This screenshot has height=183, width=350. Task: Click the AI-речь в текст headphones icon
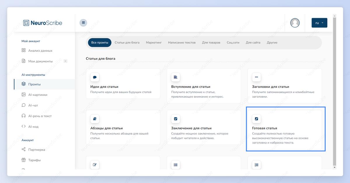(24, 116)
